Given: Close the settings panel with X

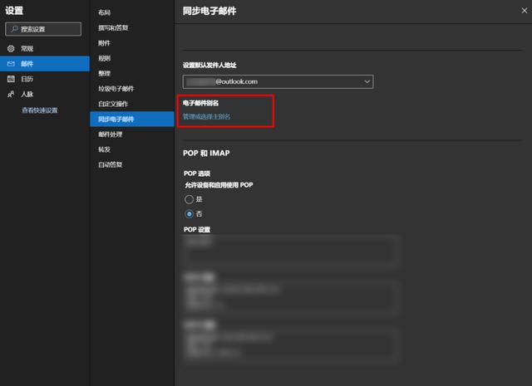Looking at the screenshot, I should pyautogui.click(x=525, y=11).
